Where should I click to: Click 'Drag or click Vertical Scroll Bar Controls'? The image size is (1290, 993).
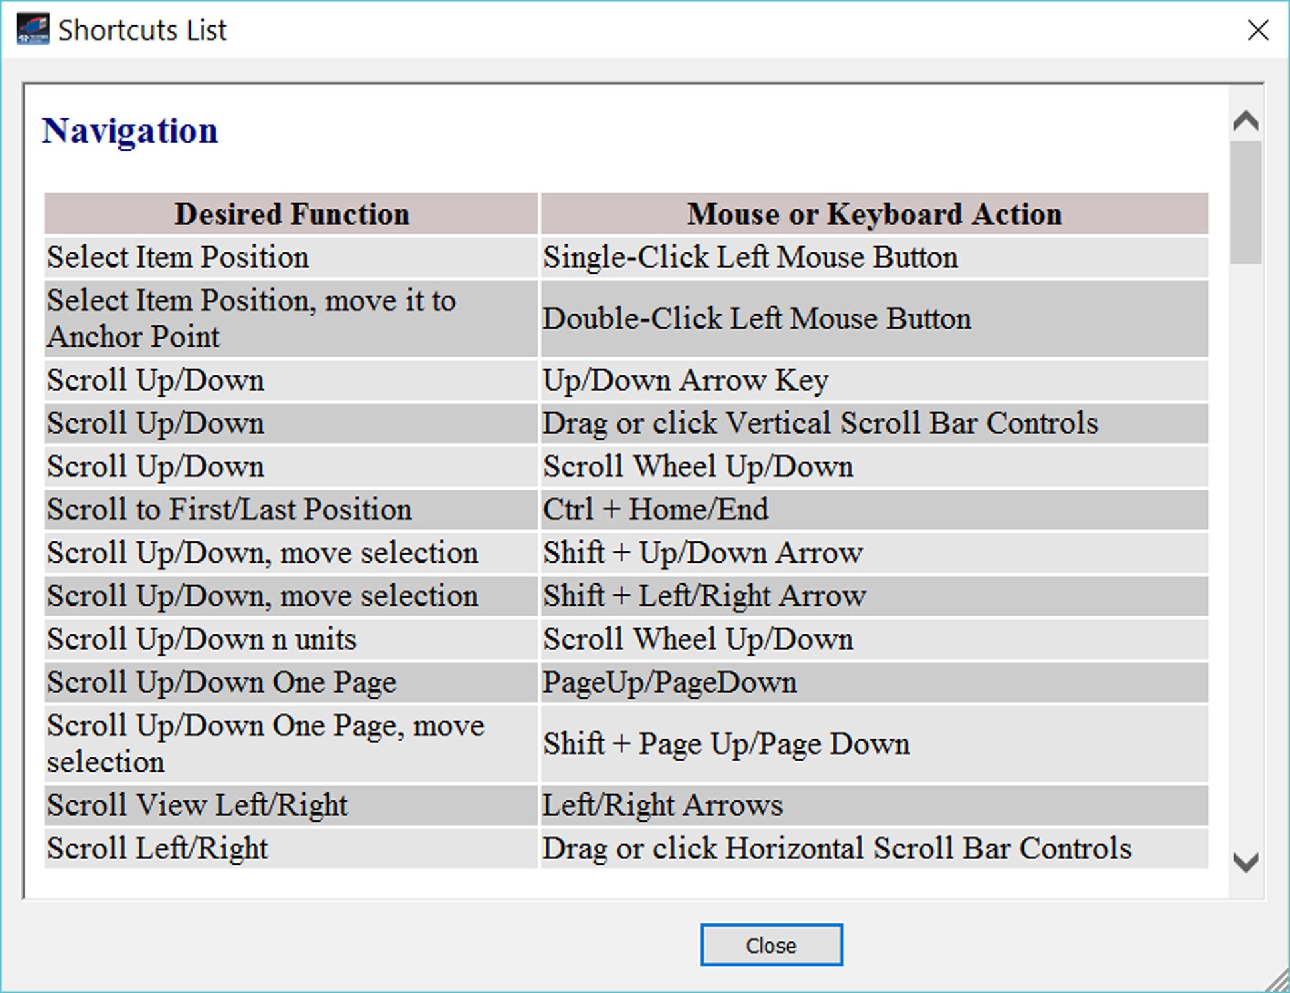click(874, 423)
